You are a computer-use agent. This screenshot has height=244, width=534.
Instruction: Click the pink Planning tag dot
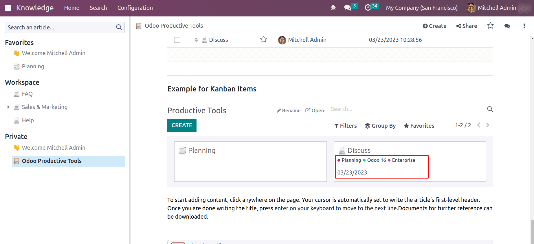pyautogui.click(x=339, y=160)
